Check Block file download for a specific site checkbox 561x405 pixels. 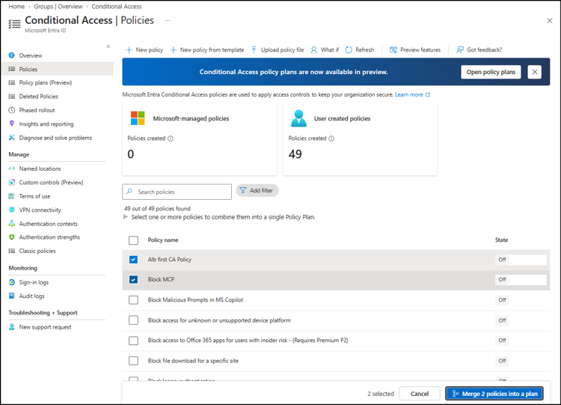[133, 361]
